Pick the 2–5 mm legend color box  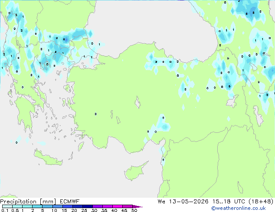tap(37, 206)
